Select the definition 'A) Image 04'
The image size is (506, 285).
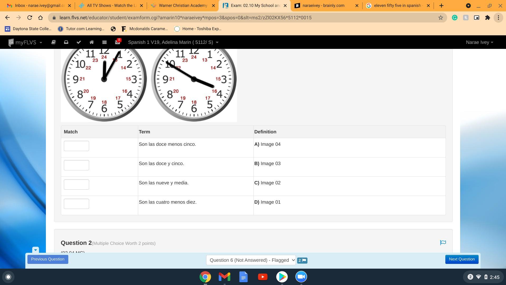[x=267, y=144]
